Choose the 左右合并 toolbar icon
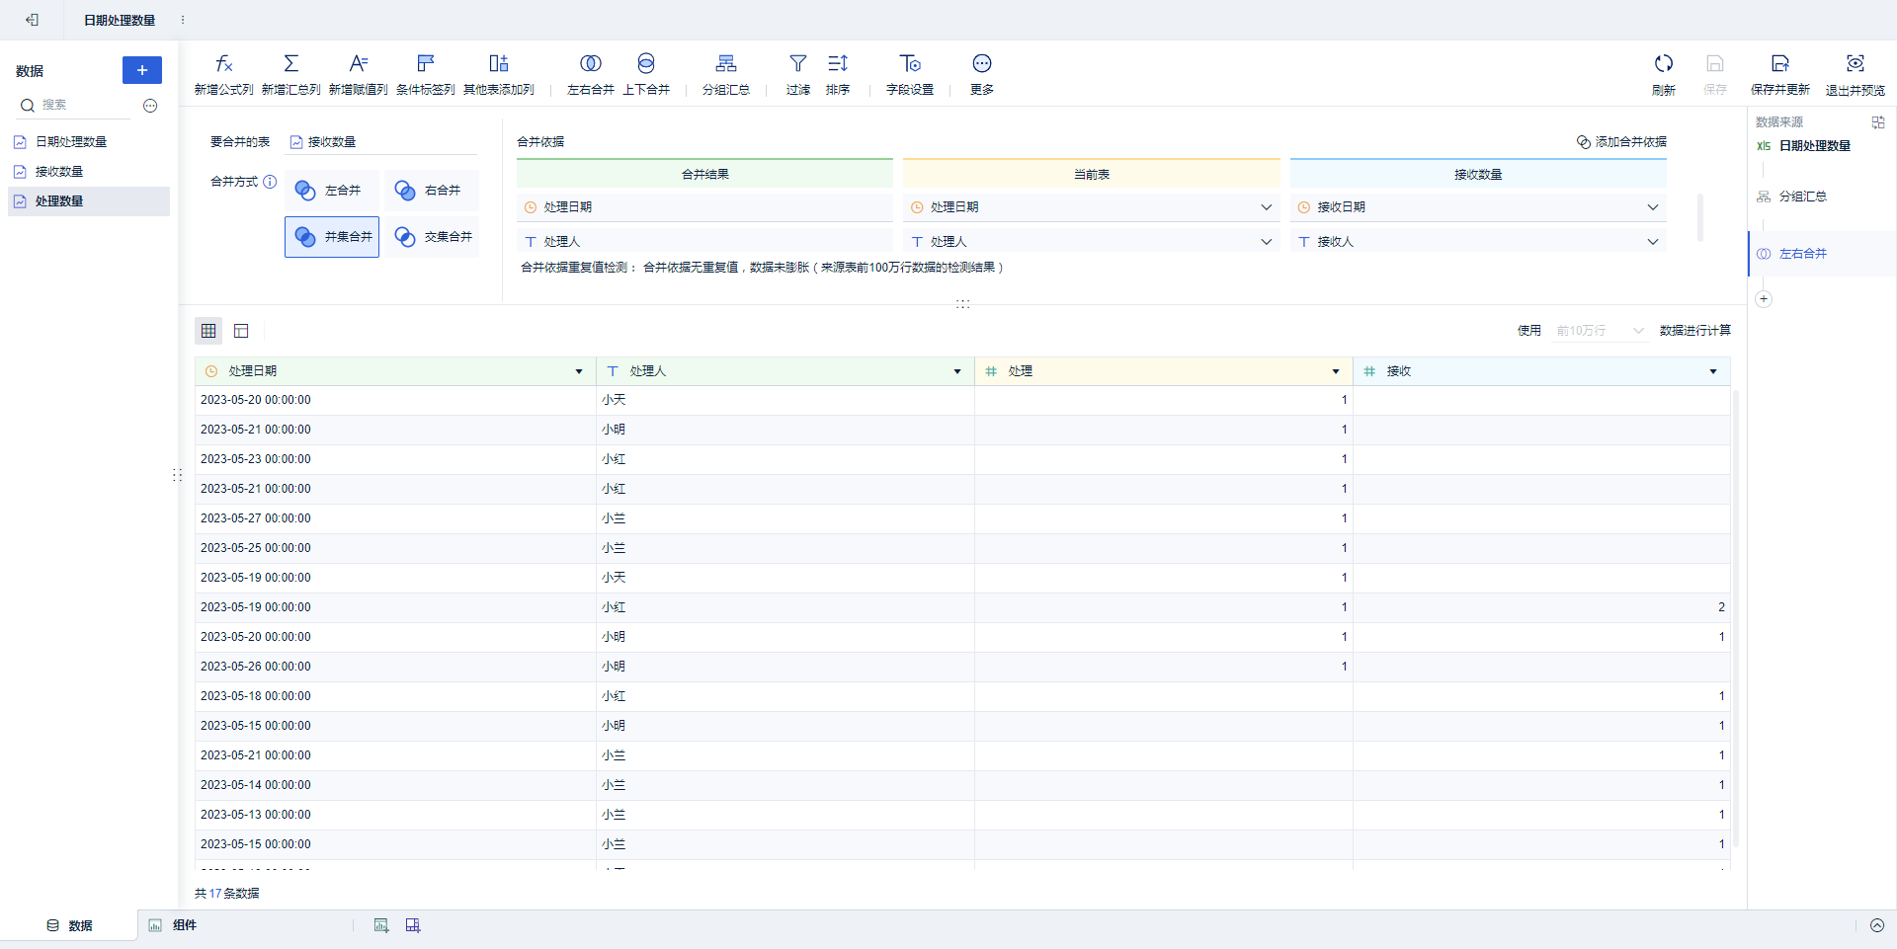Viewport: 1897px width, 949px height. click(591, 64)
